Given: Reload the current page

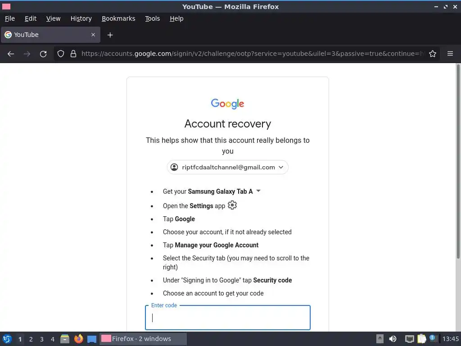Looking at the screenshot, I should (x=43, y=54).
